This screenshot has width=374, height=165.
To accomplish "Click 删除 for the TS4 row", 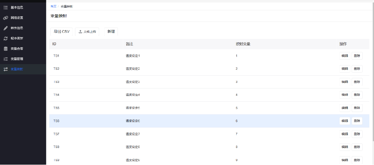I will [357, 95].
